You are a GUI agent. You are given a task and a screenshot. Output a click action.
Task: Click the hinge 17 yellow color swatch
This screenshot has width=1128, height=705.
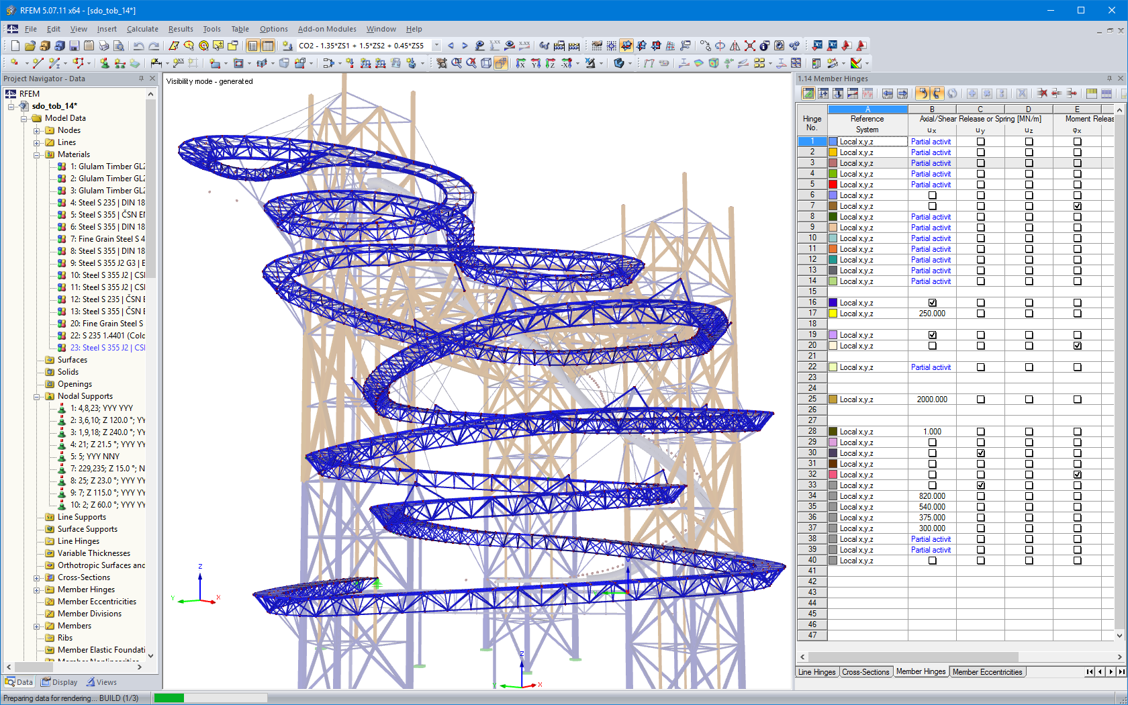point(833,314)
